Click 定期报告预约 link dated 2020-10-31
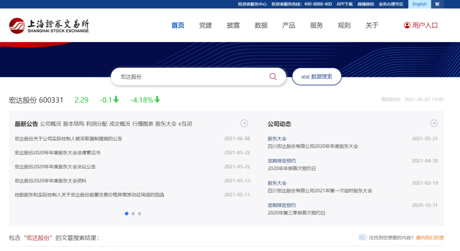The width and height of the screenshot is (460, 251). [282, 205]
